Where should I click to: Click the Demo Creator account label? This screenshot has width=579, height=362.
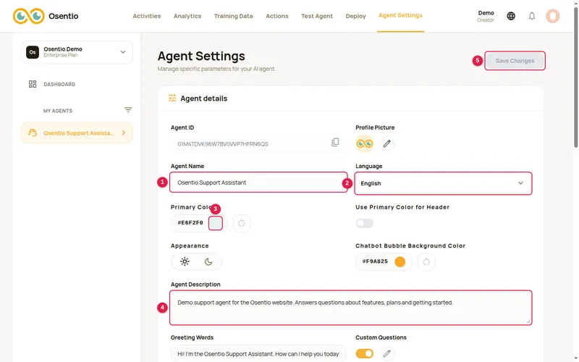486,16
